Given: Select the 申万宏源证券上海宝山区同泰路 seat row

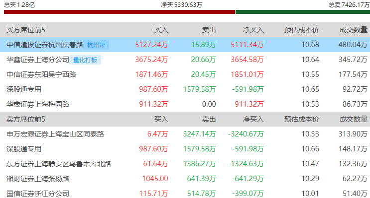Looking at the screenshot, I should [185, 134].
